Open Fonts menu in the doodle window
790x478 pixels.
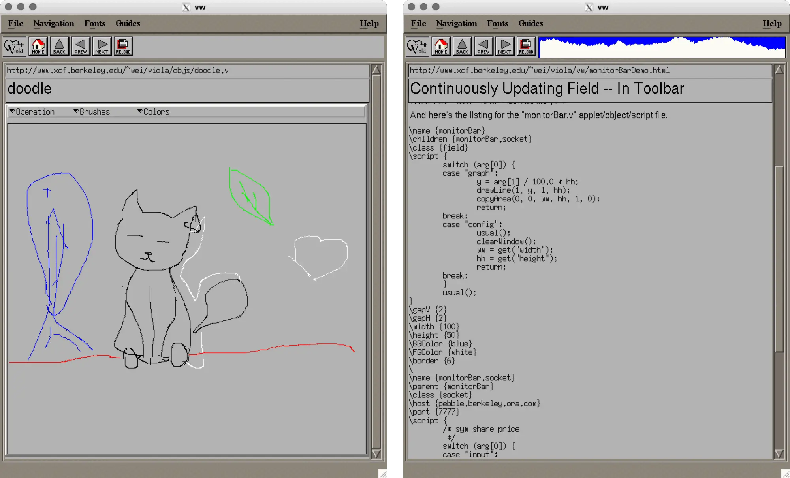(x=95, y=23)
